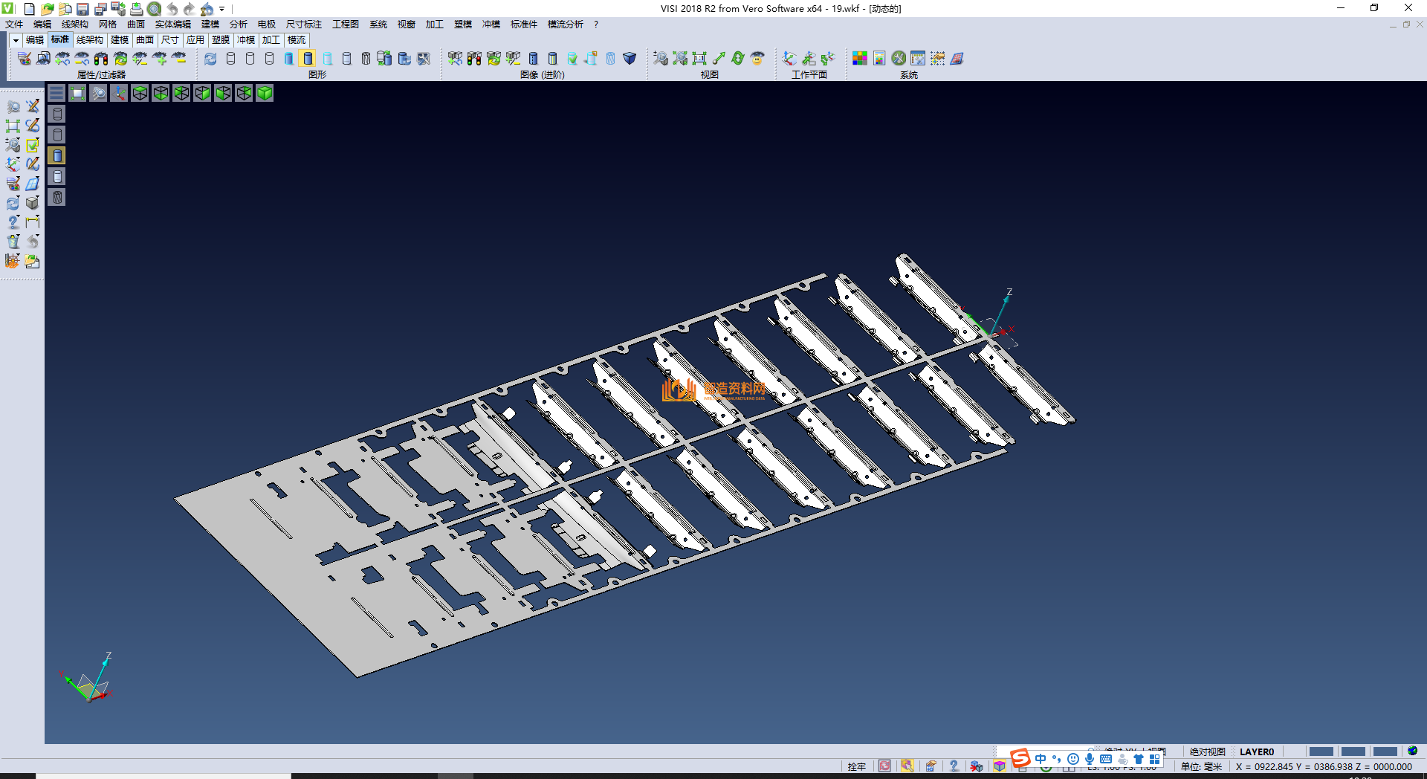This screenshot has height=779, width=1427.
Task: Click the dark blue shaded solid icon
Action: pyautogui.click(x=630, y=58)
